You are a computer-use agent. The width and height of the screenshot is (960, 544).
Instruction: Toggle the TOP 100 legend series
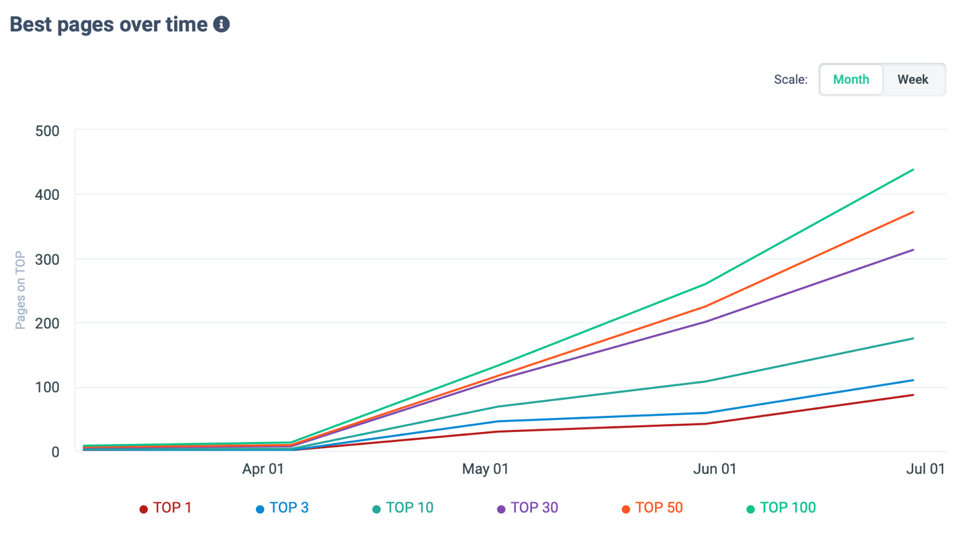(781, 508)
